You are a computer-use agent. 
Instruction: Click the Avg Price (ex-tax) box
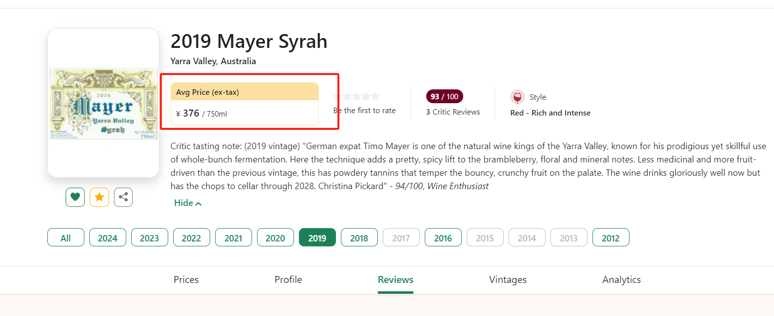tap(244, 104)
